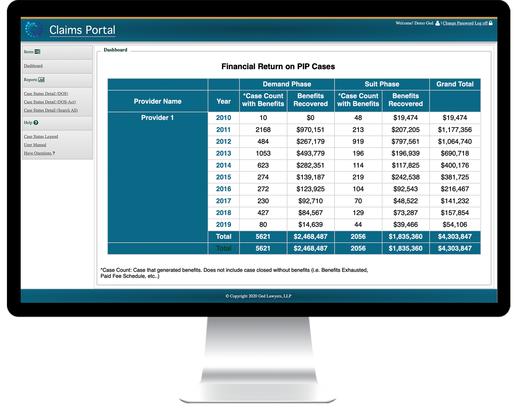The image size is (516, 406).
Task: Open Case Status Detail (DOS-Act) report
Action: click(x=50, y=101)
